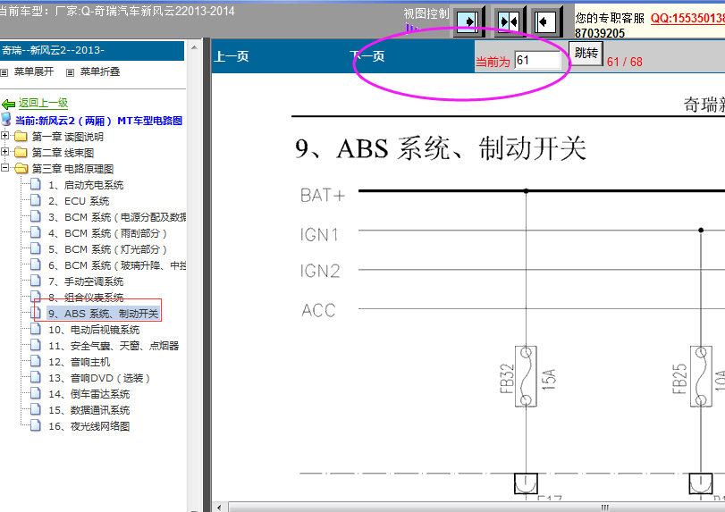725x512 pixels.
Task: Click the page icon of 2、ECU 系统
Action: [x=36, y=200]
